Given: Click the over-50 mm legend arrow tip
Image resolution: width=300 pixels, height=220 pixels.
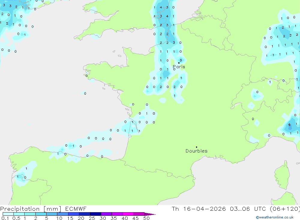Looking at the screenshot, I should [150, 214].
